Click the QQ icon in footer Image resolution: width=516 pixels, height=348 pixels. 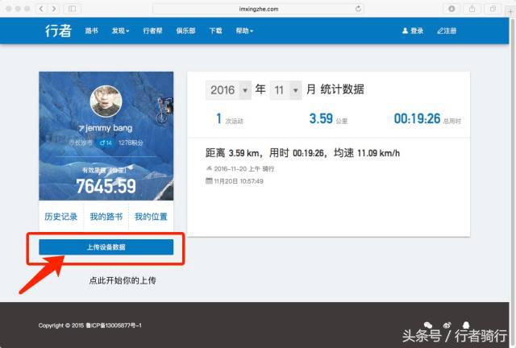(x=466, y=325)
